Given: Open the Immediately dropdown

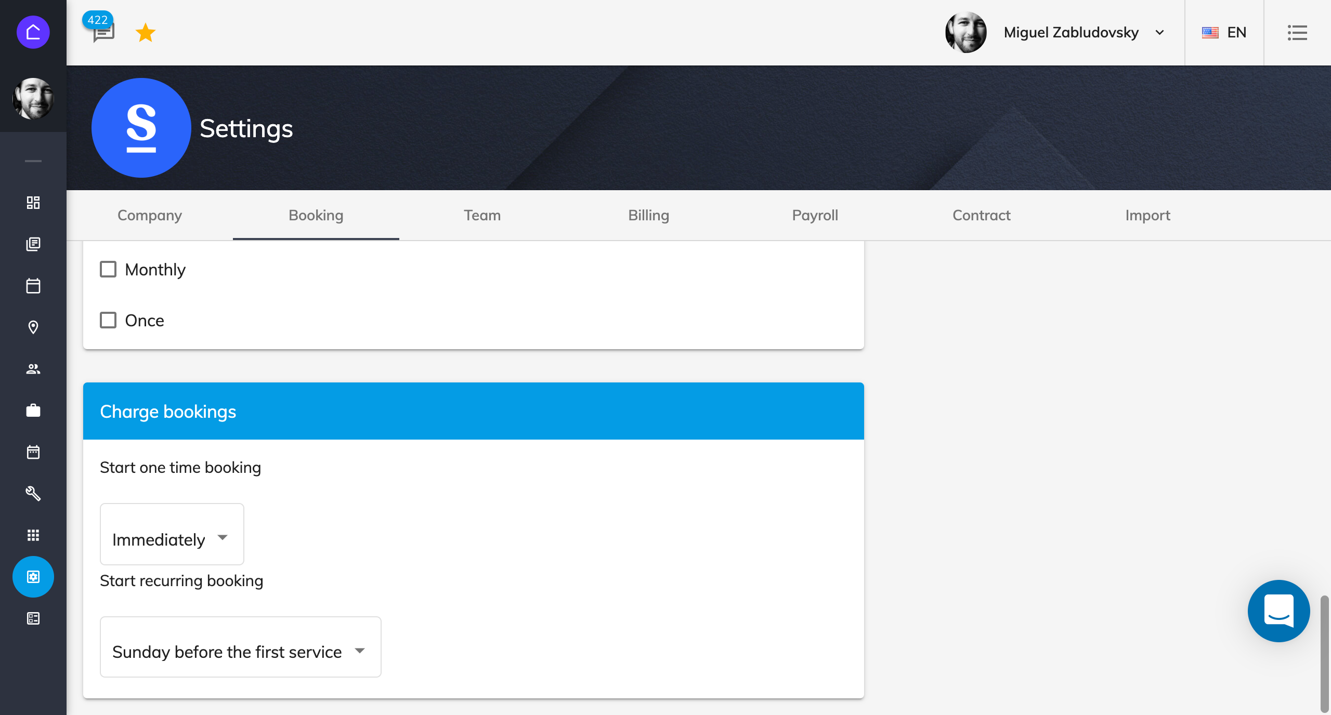Looking at the screenshot, I should coord(172,534).
